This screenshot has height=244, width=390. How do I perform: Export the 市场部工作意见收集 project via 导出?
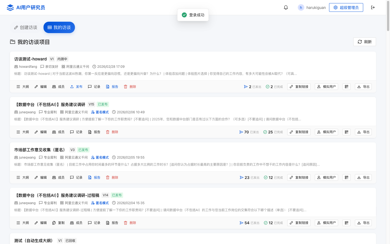click(x=363, y=177)
